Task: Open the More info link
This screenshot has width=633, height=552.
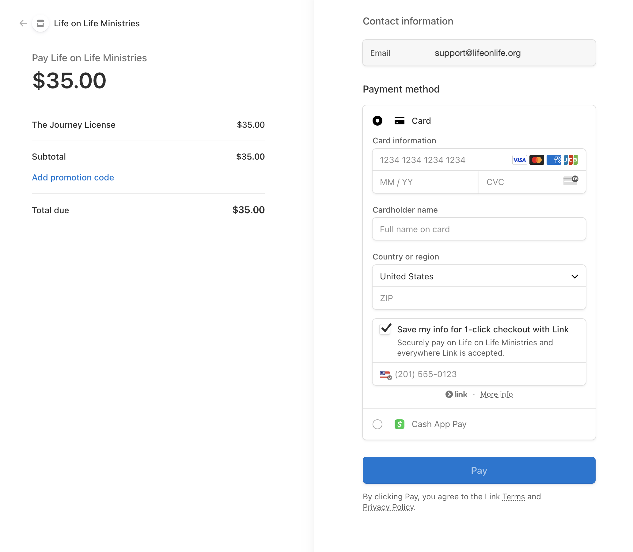Action: (x=496, y=395)
